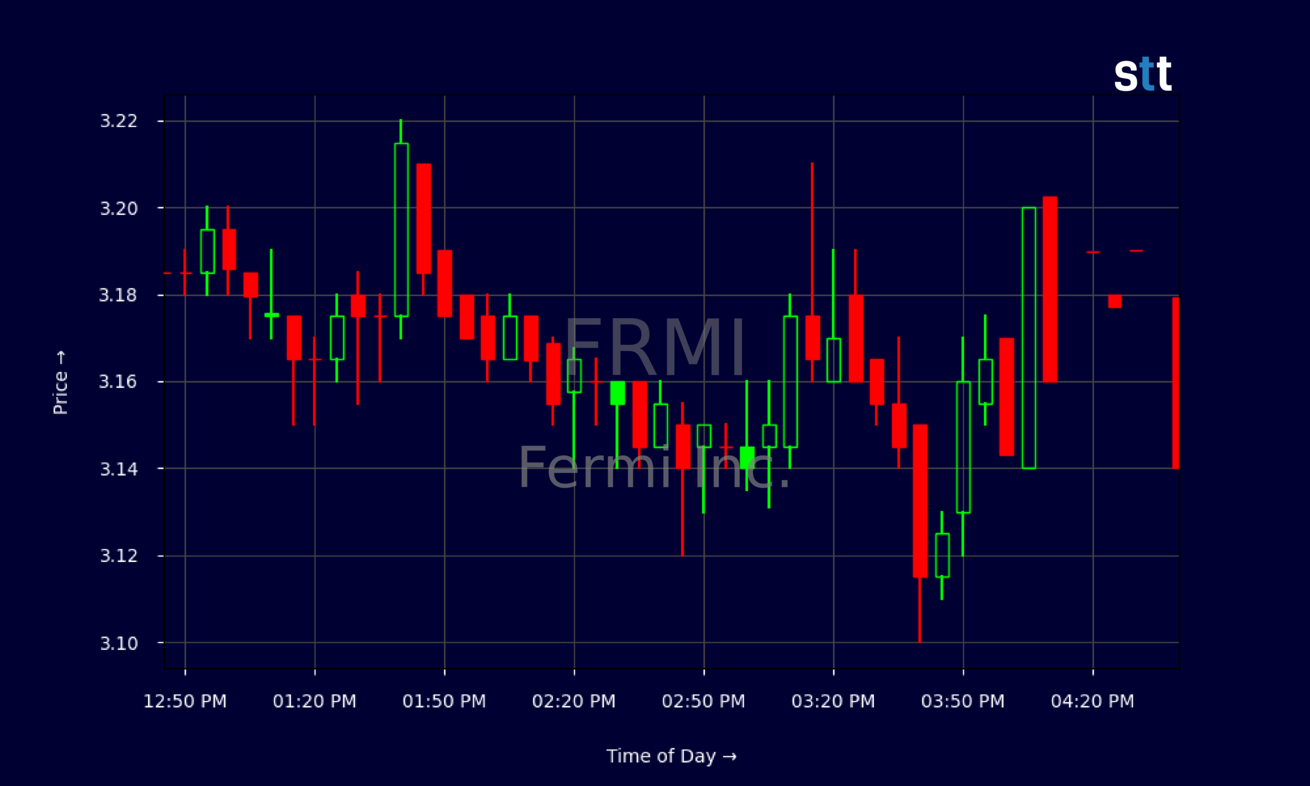Click the 02:20 PM time label
1310x786 pixels.
point(574,701)
